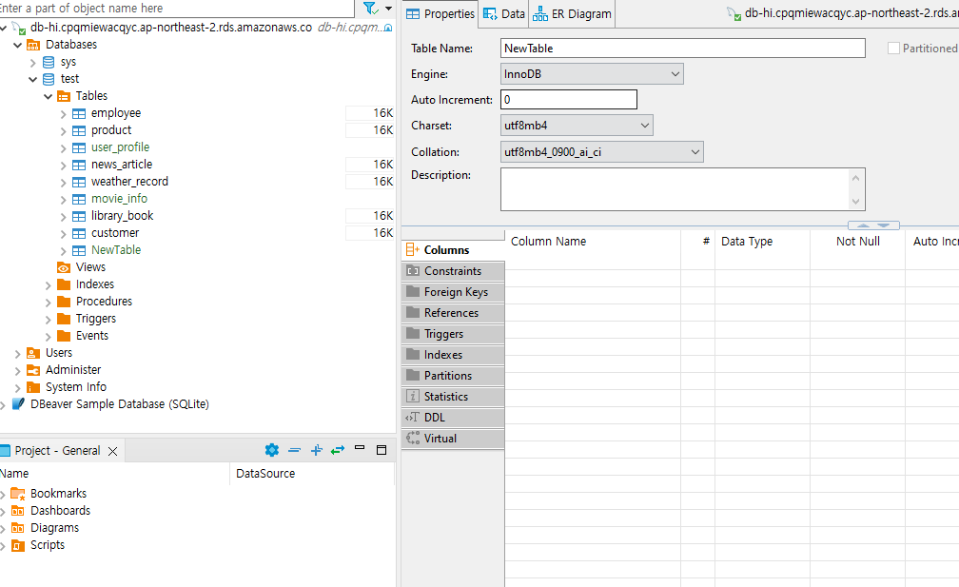Click the Administer folder icon

(x=33, y=370)
